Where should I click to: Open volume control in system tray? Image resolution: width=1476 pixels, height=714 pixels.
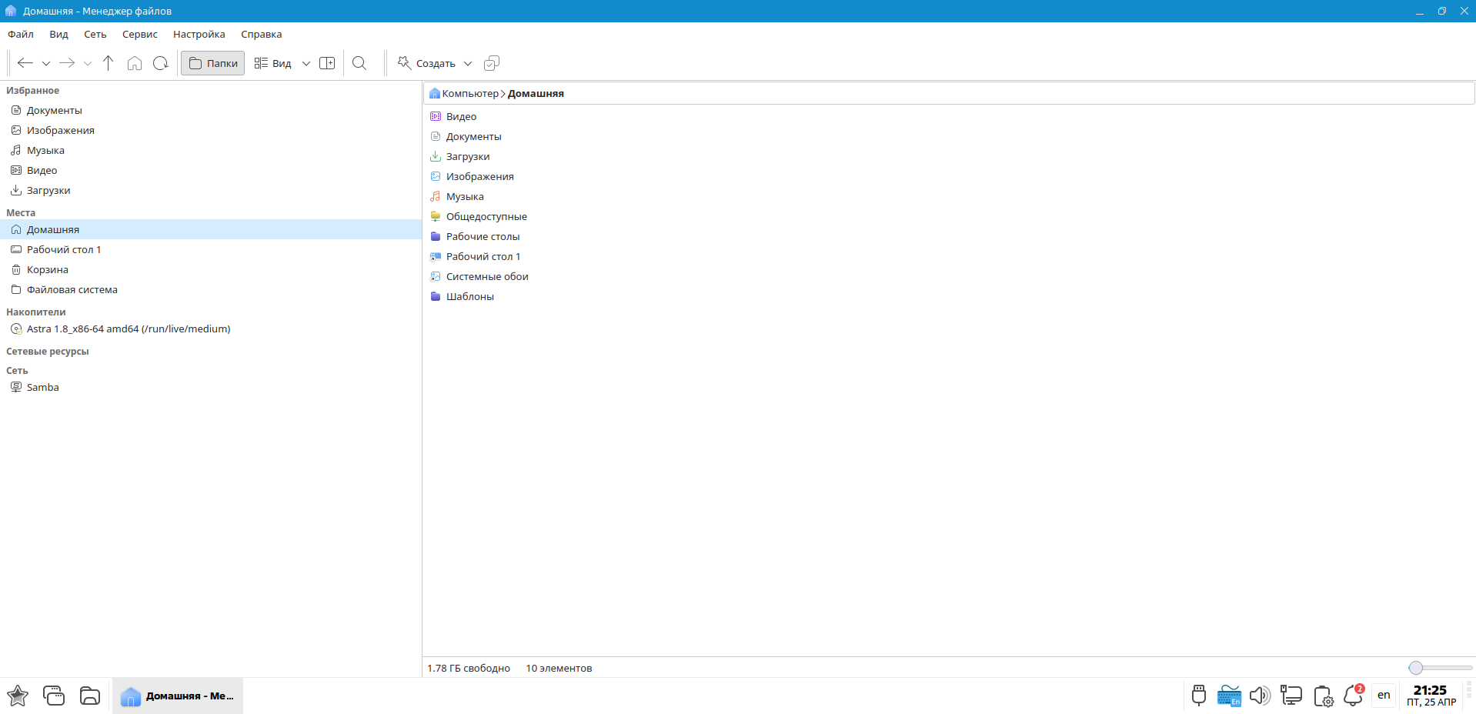pos(1259,696)
